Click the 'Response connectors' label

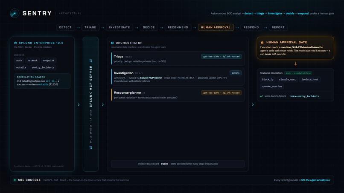tap(271, 73)
